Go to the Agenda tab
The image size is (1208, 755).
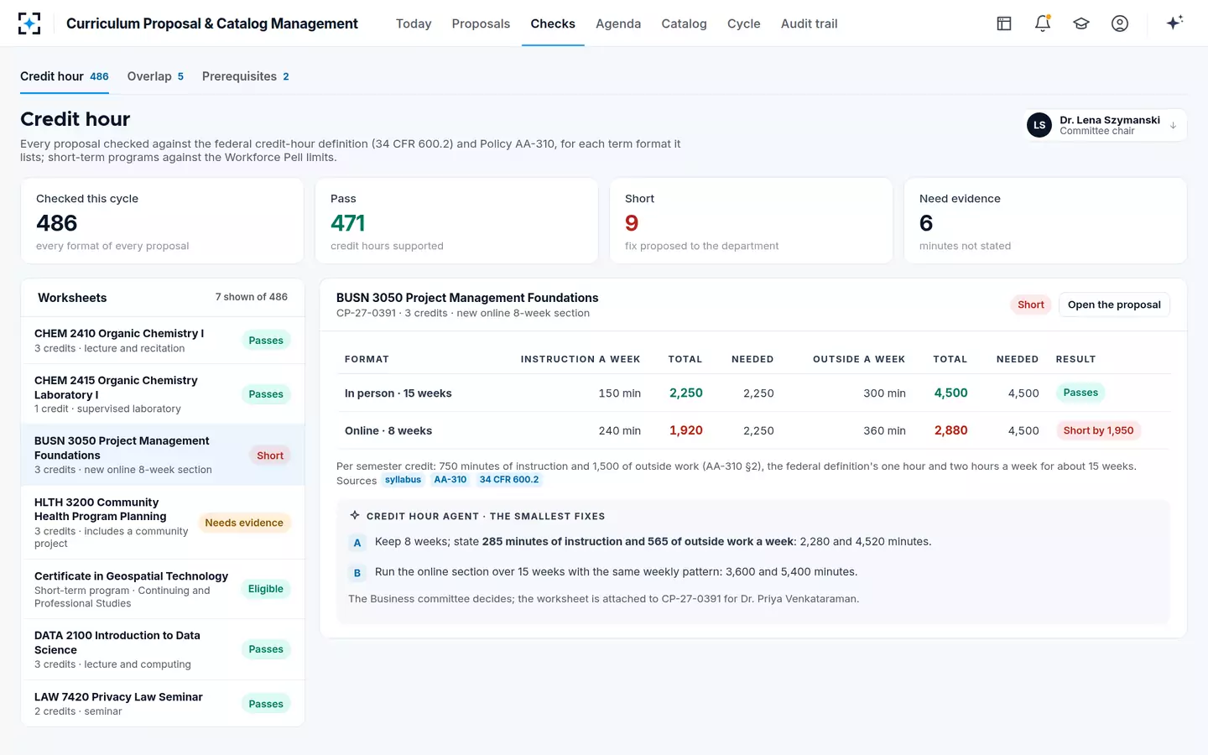pyautogui.click(x=618, y=23)
